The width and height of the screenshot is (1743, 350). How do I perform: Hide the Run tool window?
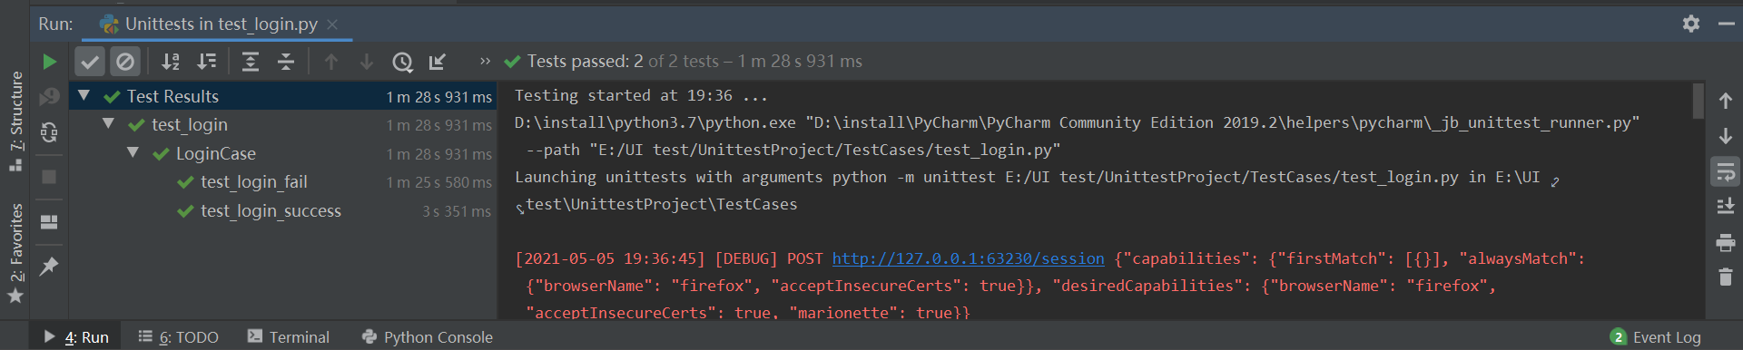[1726, 24]
